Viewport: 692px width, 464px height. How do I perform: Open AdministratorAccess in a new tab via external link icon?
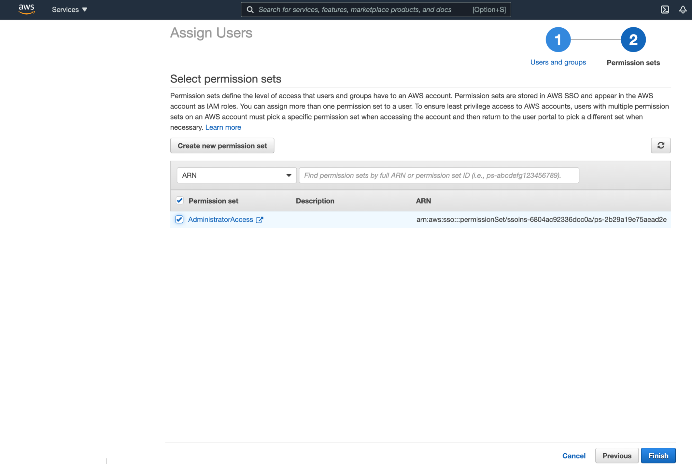[260, 219]
